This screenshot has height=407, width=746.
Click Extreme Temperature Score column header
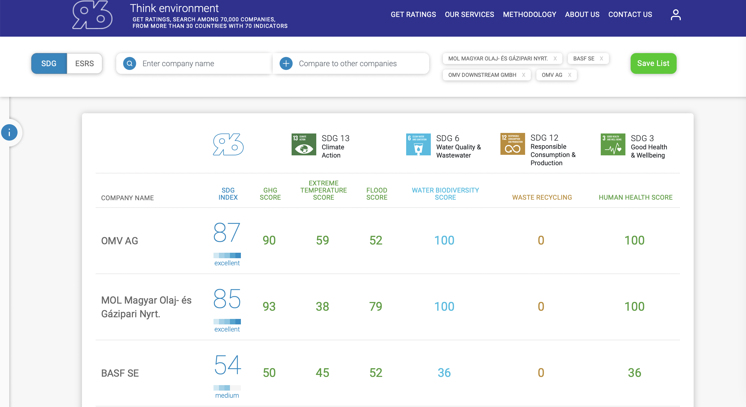tap(323, 190)
